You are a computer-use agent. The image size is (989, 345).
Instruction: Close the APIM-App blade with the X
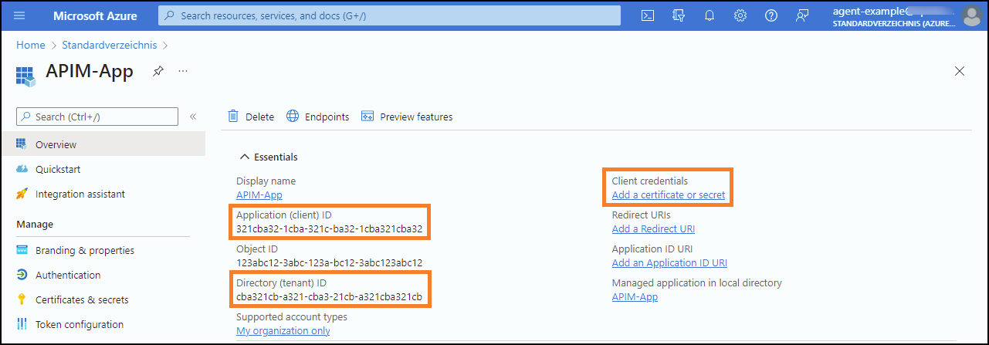pos(960,71)
